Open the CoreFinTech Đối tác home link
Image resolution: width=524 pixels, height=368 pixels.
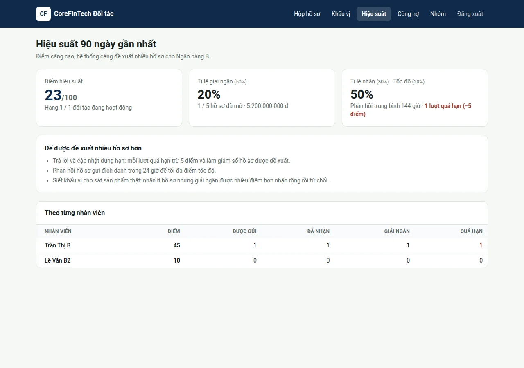[75, 14]
